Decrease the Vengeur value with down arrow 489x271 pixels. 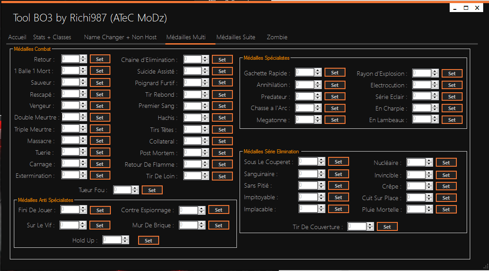[x=83, y=108]
